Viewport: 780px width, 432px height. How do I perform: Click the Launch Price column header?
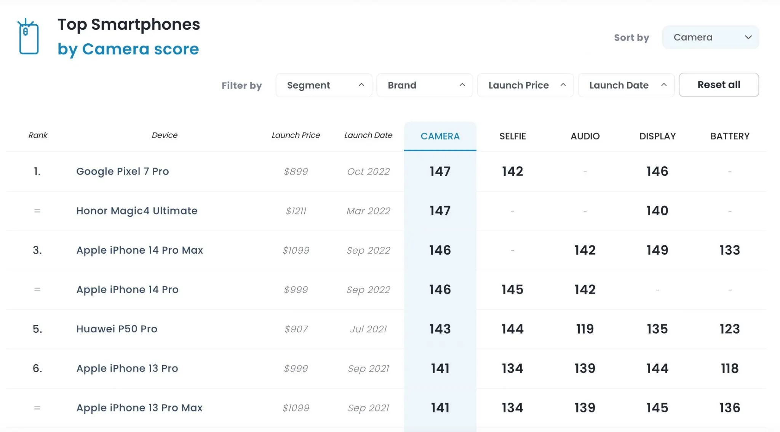pyautogui.click(x=296, y=135)
